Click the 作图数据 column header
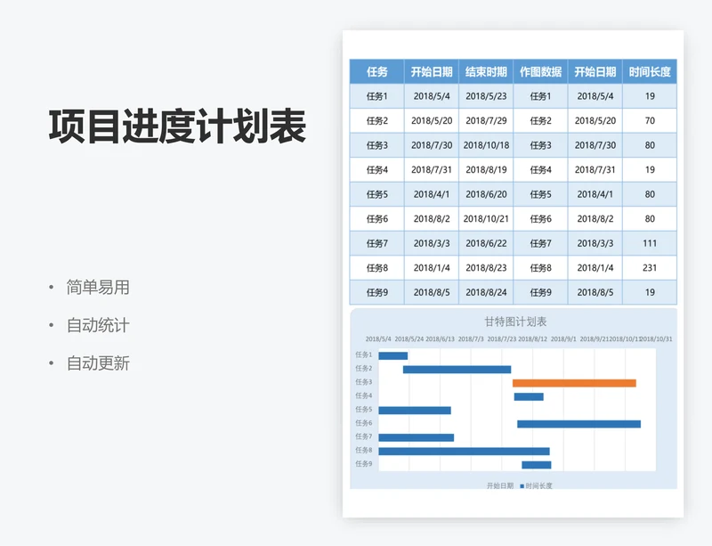This screenshot has height=546, width=712. [x=540, y=72]
